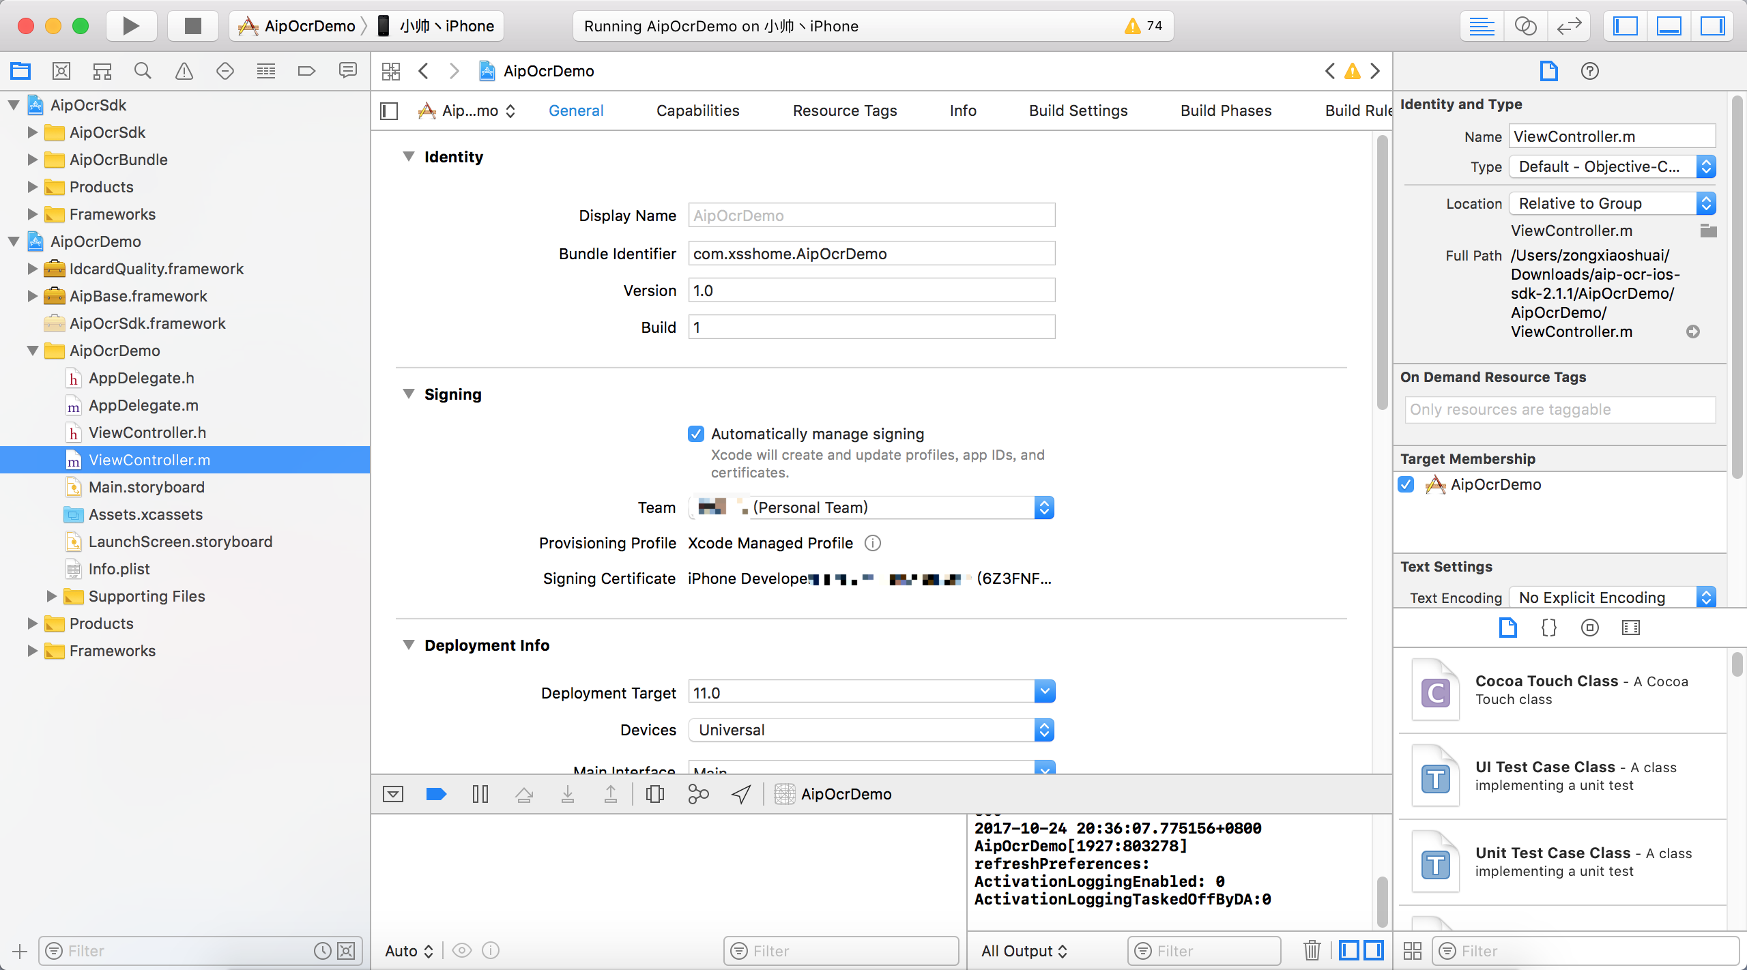The image size is (1747, 970).
Task: Open the All Output selector
Action: click(1024, 951)
